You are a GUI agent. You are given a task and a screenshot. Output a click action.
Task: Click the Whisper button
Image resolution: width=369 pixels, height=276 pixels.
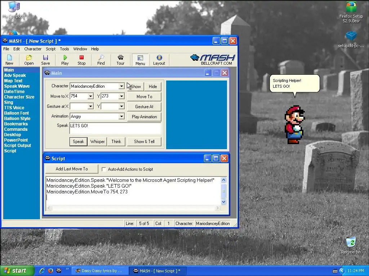[x=97, y=142]
